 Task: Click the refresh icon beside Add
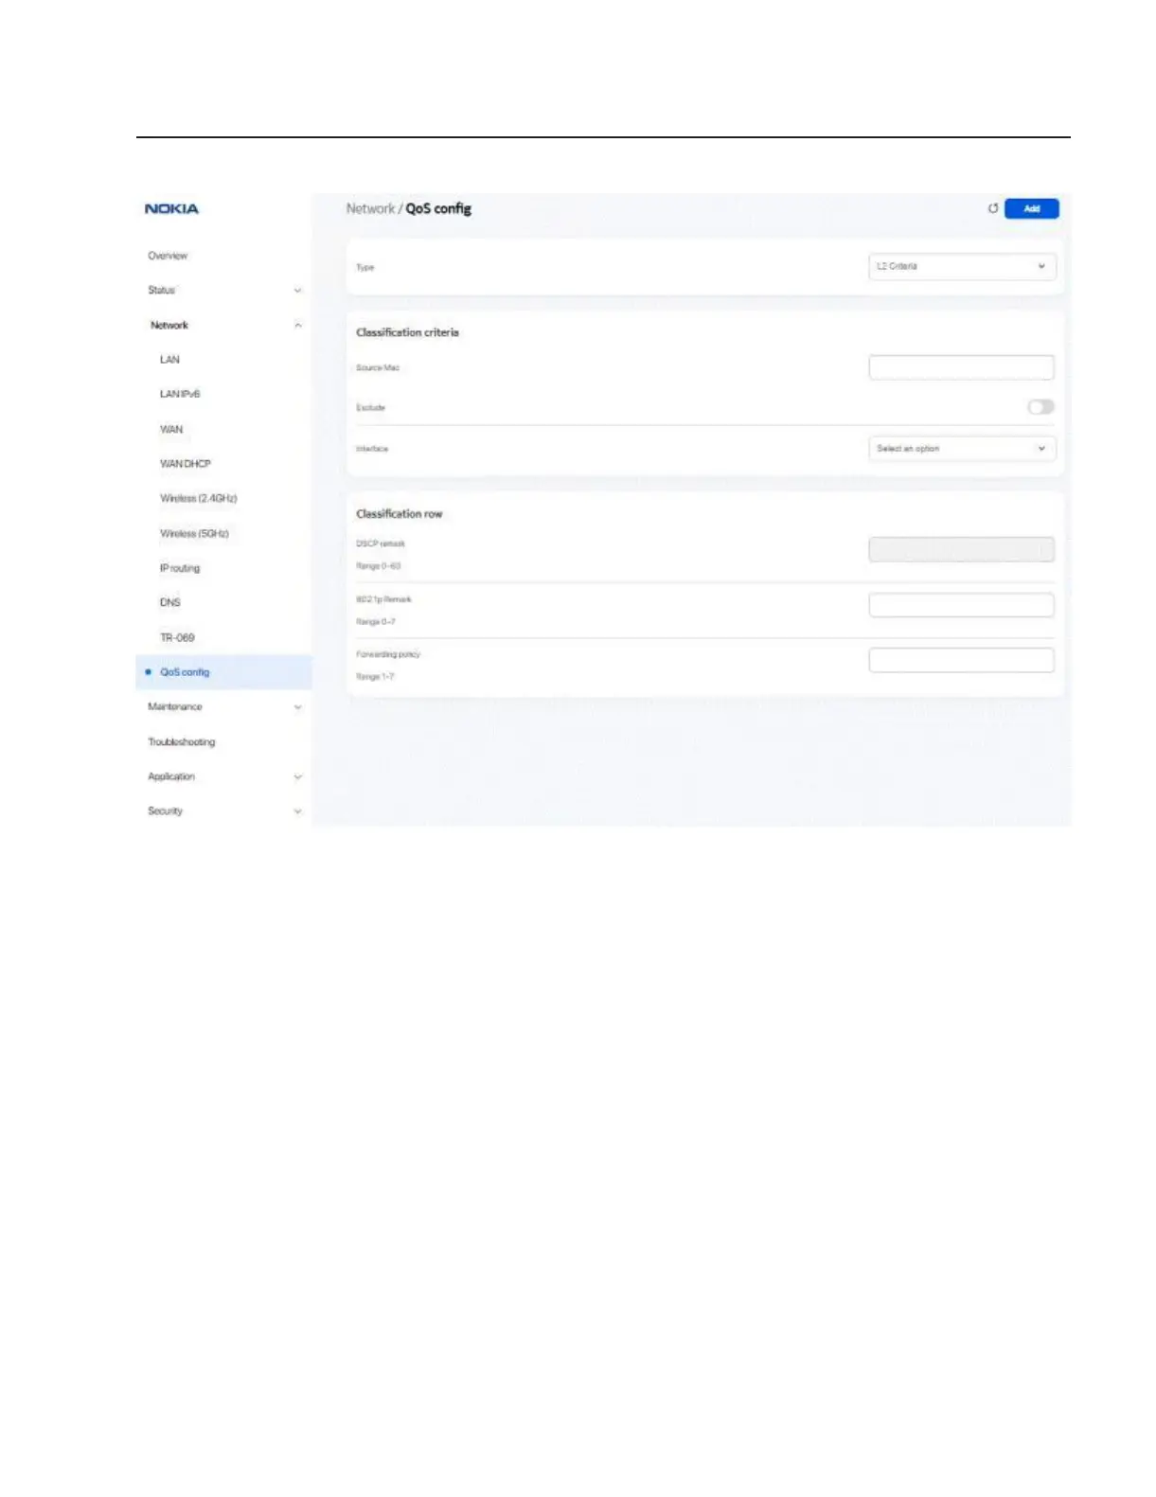[x=992, y=208]
